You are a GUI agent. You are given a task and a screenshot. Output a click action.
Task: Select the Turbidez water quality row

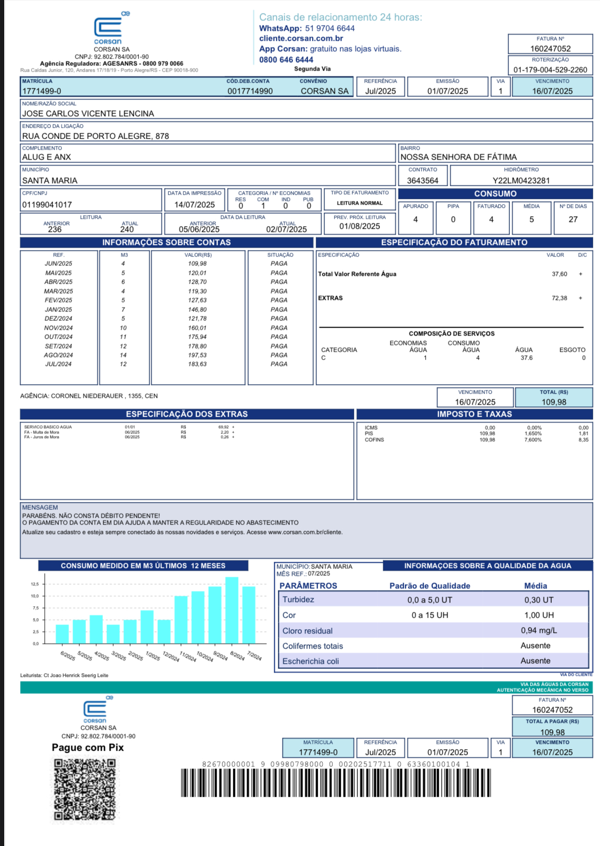[433, 600]
